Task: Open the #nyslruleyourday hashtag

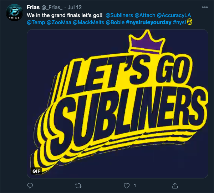Action: point(148,23)
